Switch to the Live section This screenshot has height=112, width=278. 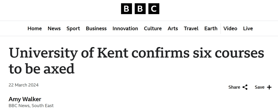tap(248, 28)
